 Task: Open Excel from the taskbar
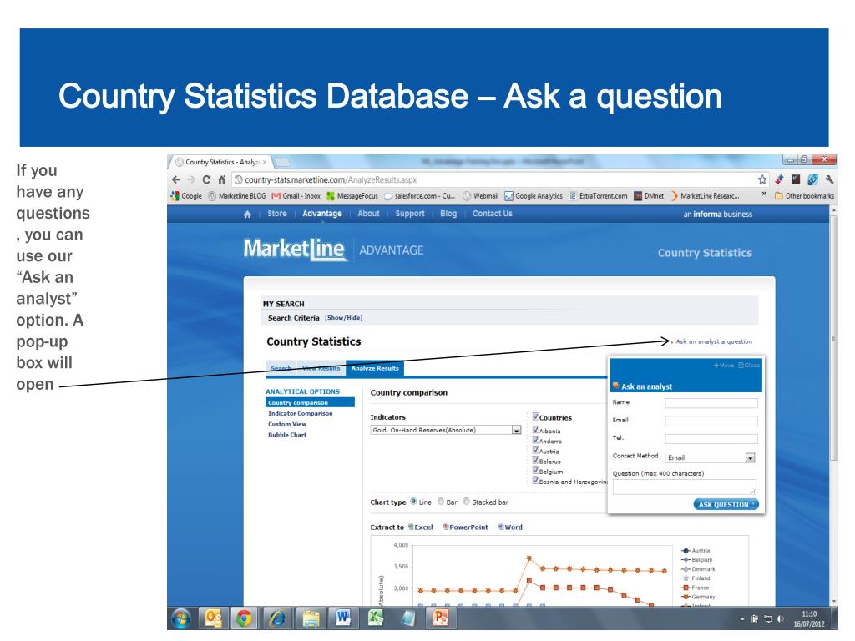pos(376,618)
